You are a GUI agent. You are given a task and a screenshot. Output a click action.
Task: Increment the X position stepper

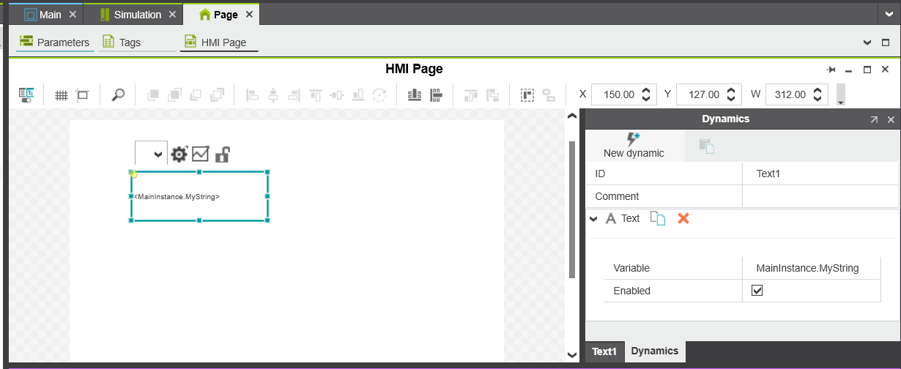coord(646,91)
